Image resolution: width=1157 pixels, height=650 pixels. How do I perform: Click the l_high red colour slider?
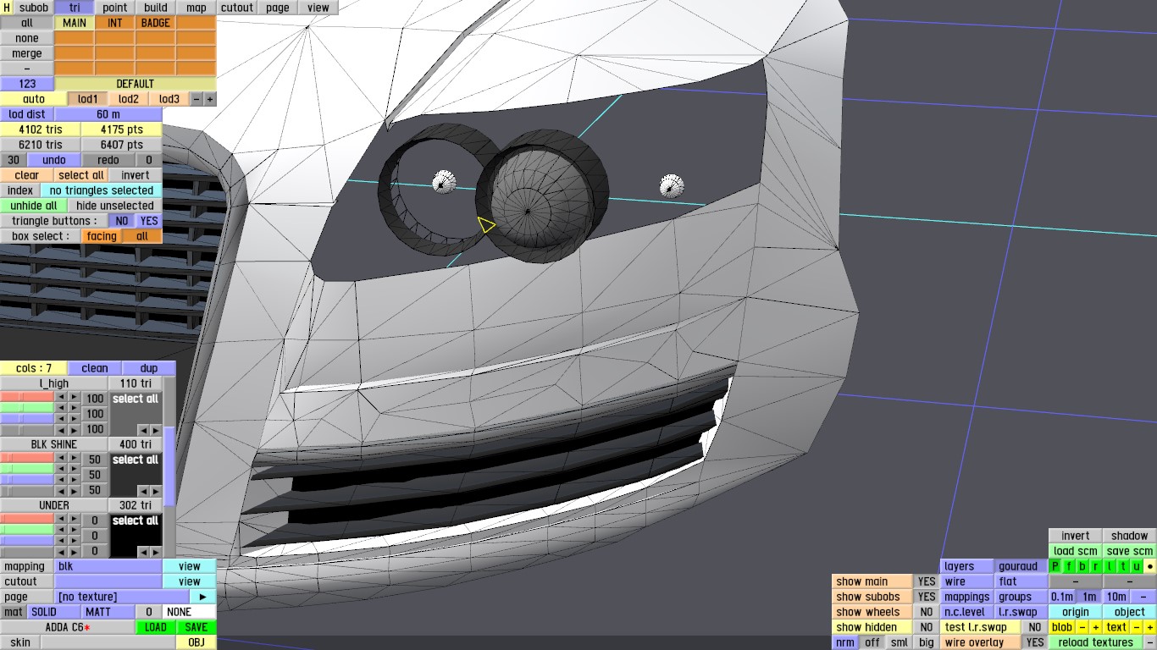click(27, 397)
